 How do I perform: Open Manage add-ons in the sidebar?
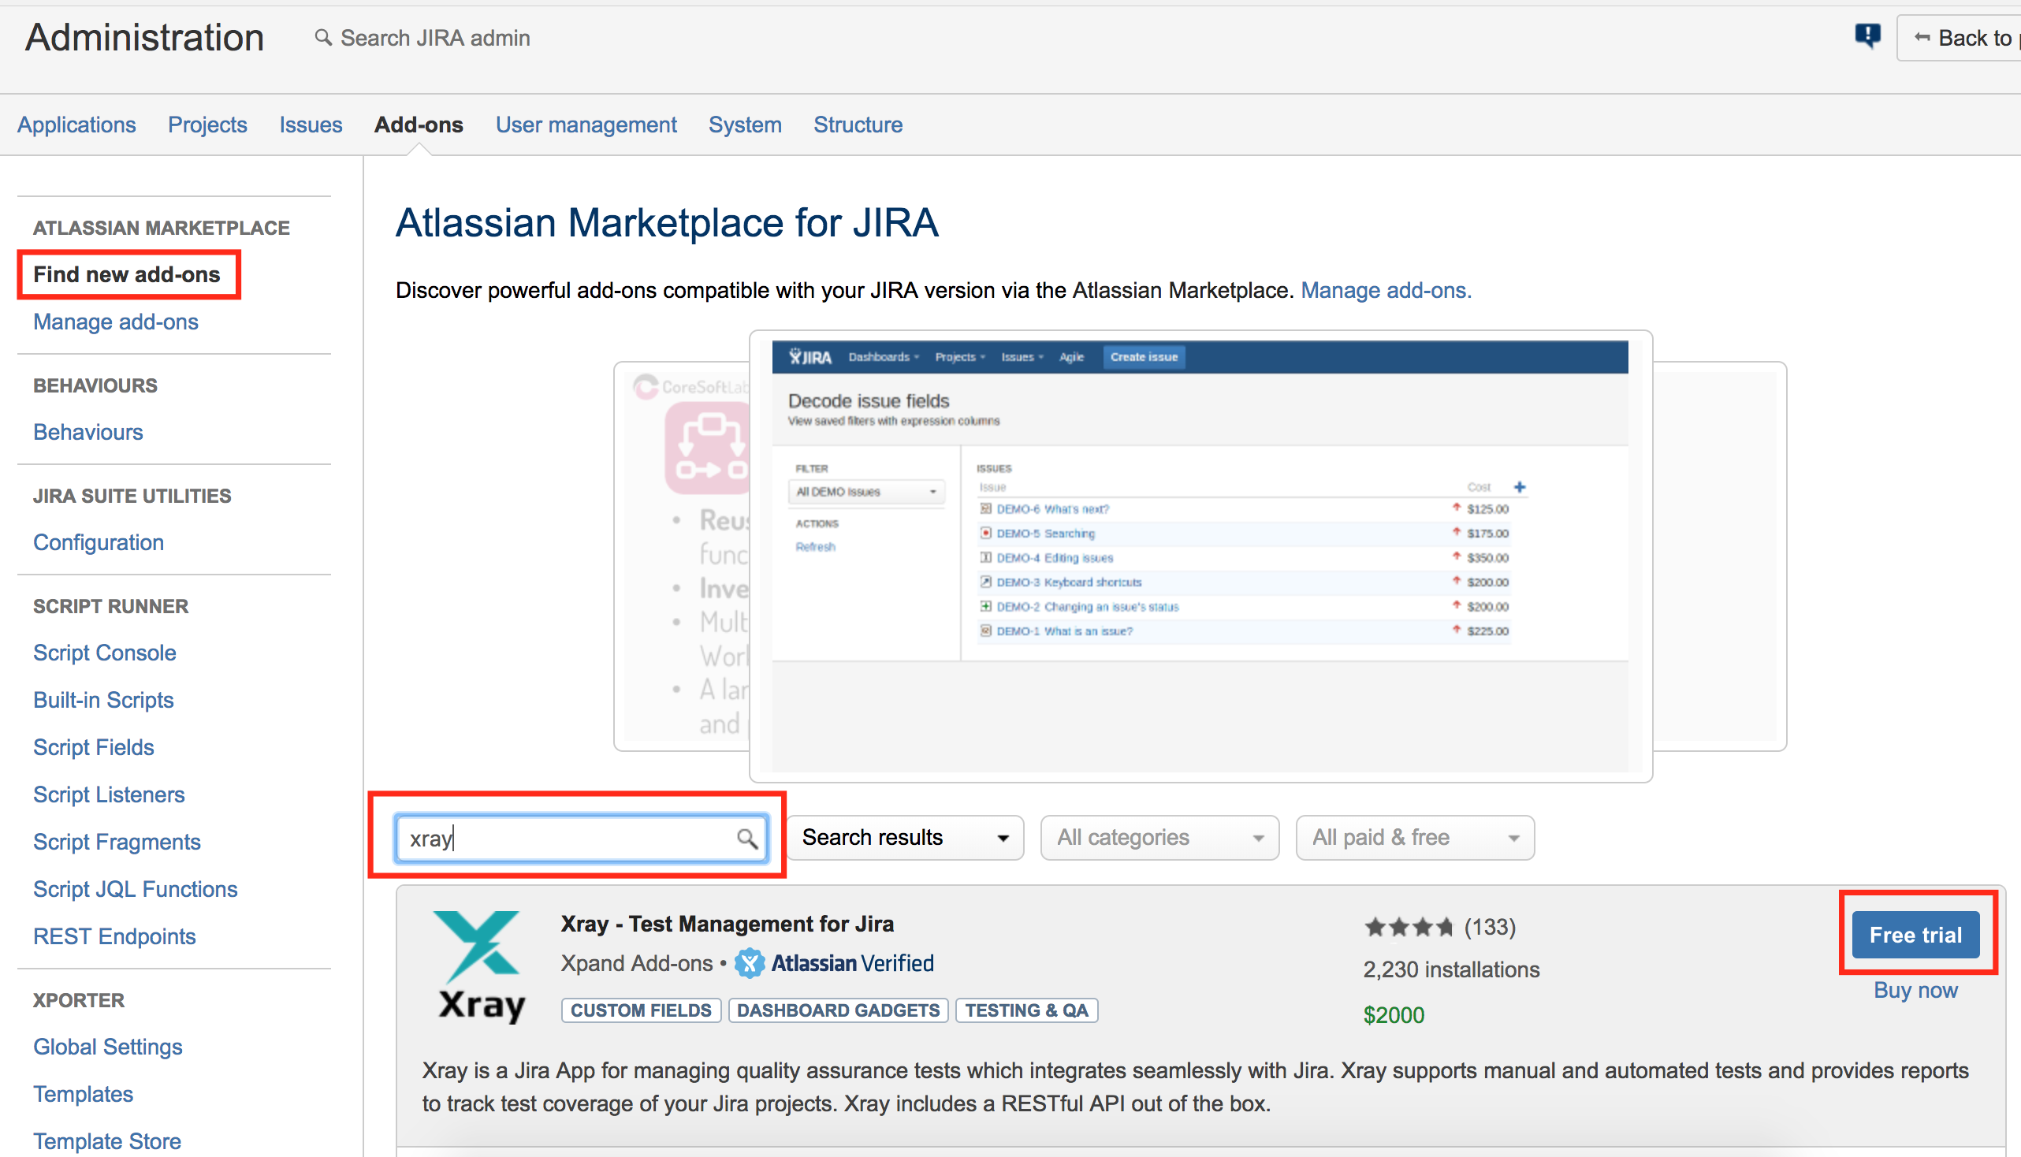coord(116,322)
